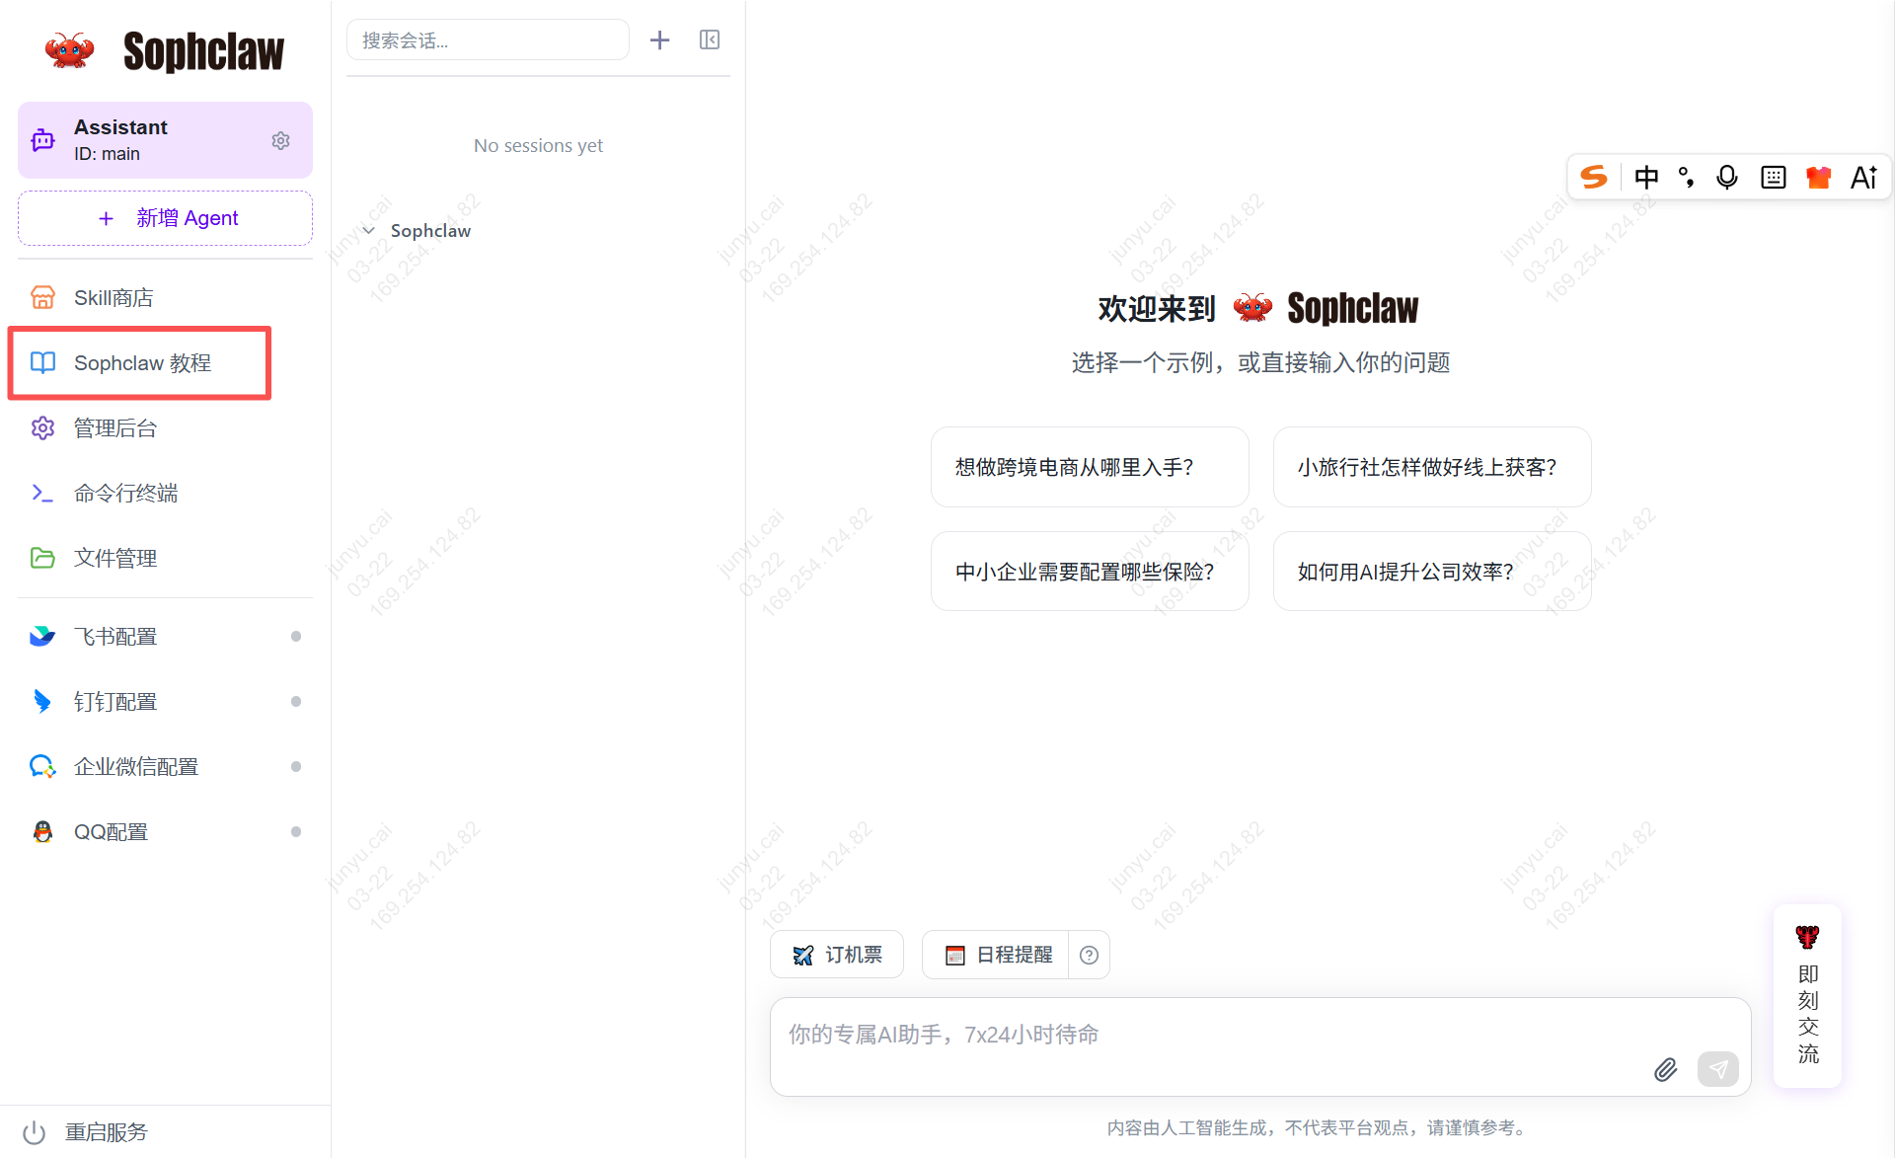
Task: Switch input language via 中 indicator
Action: coord(1645,178)
